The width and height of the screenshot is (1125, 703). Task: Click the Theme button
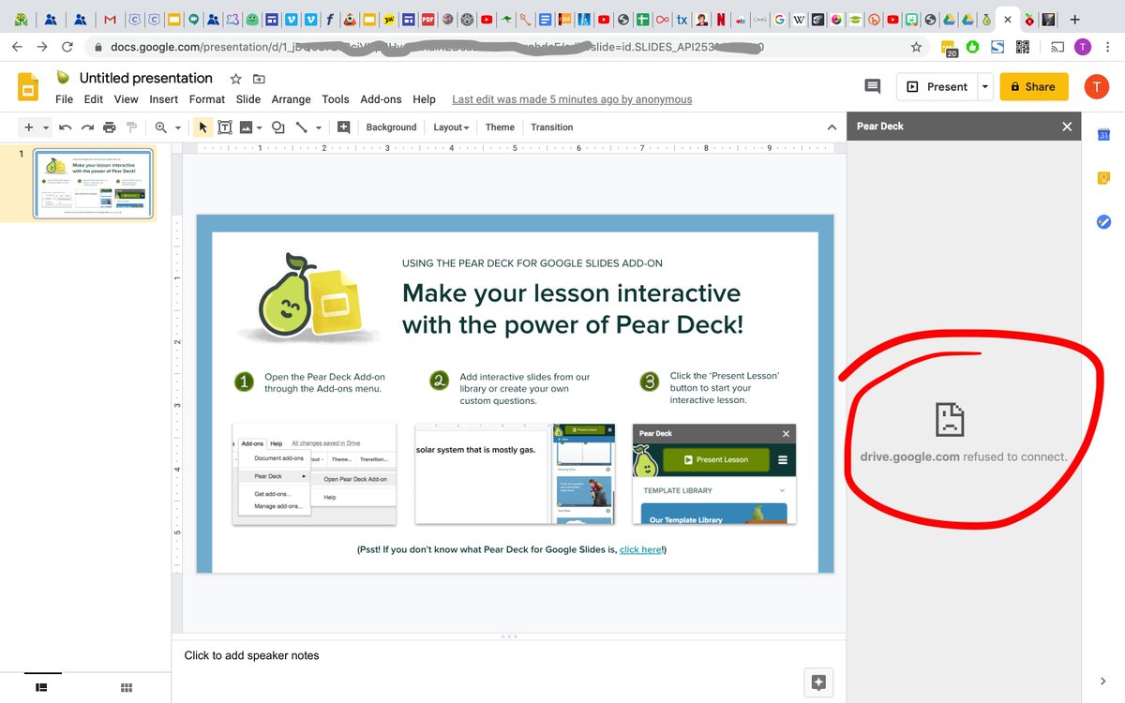[500, 127]
